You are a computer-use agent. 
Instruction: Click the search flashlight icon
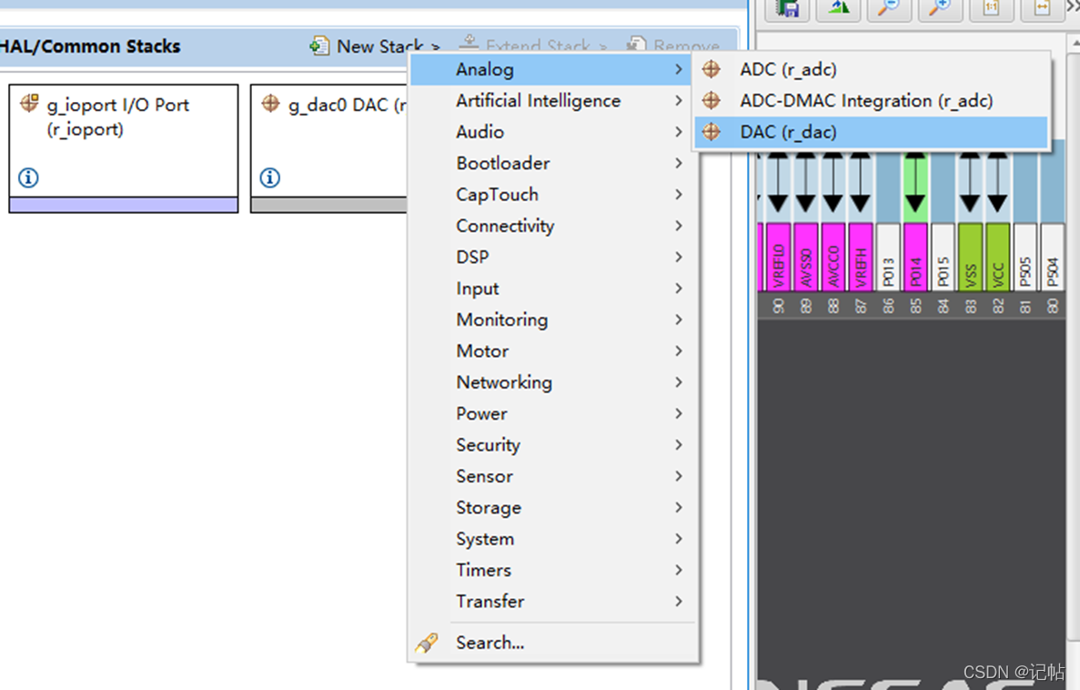(427, 643)
